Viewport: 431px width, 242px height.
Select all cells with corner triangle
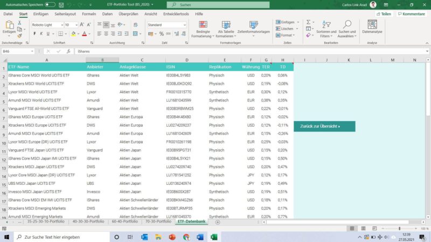5,60
